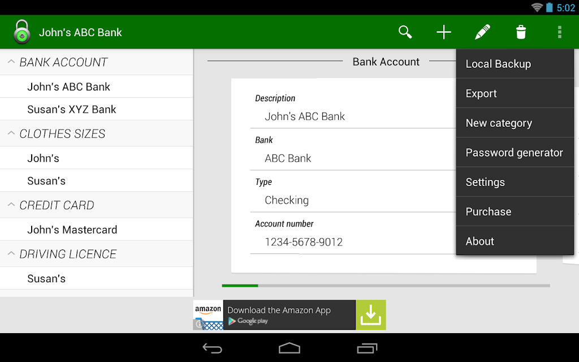
Task: Tap the Wi-Fi status icon
Action: pos(537,7)
